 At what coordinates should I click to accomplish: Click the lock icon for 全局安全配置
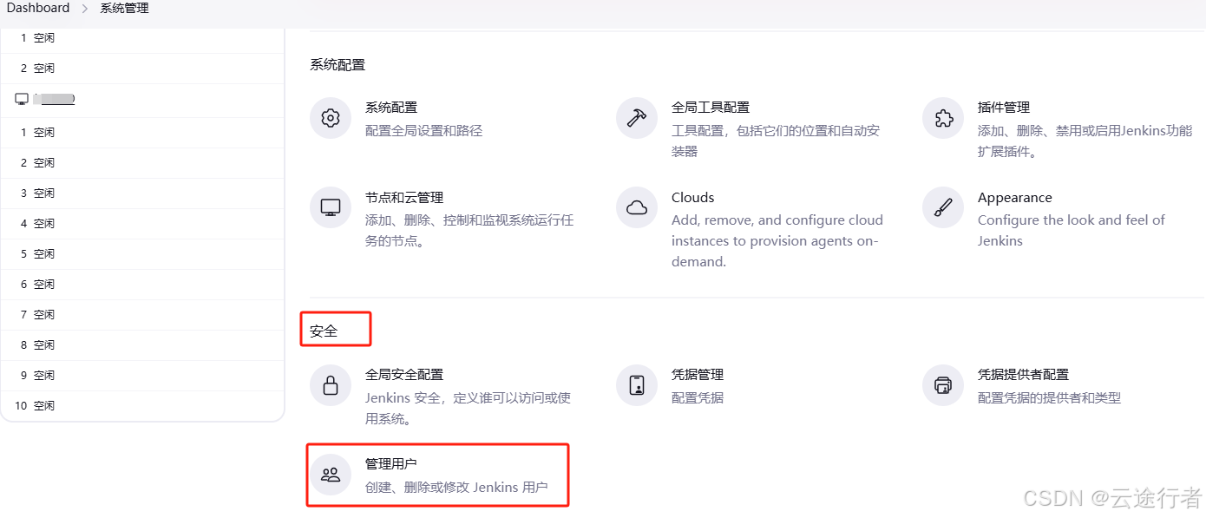331,385
